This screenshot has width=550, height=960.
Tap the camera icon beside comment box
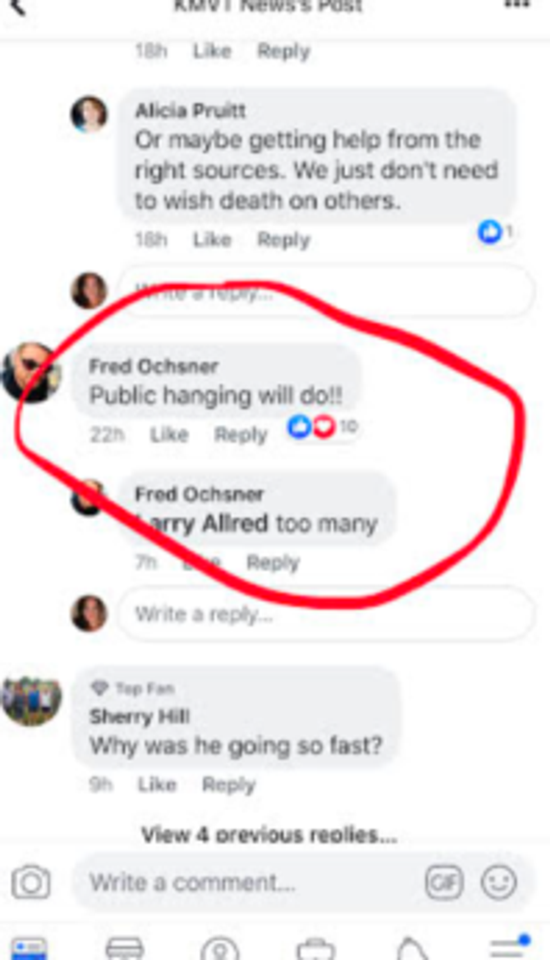click(31, 882)
